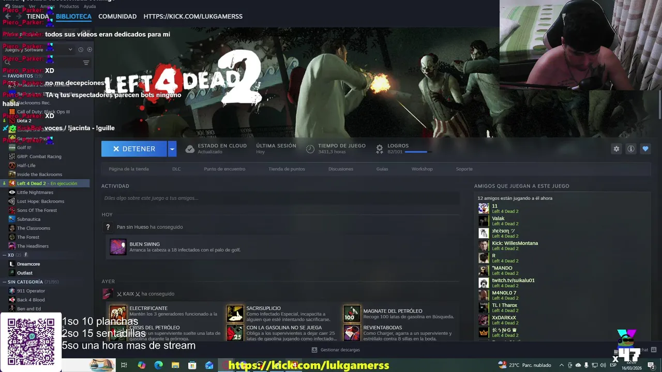The height and width of the screenshot is (372, 662).
Task: Open the Soporte link
Action: [x=464, y=169]
